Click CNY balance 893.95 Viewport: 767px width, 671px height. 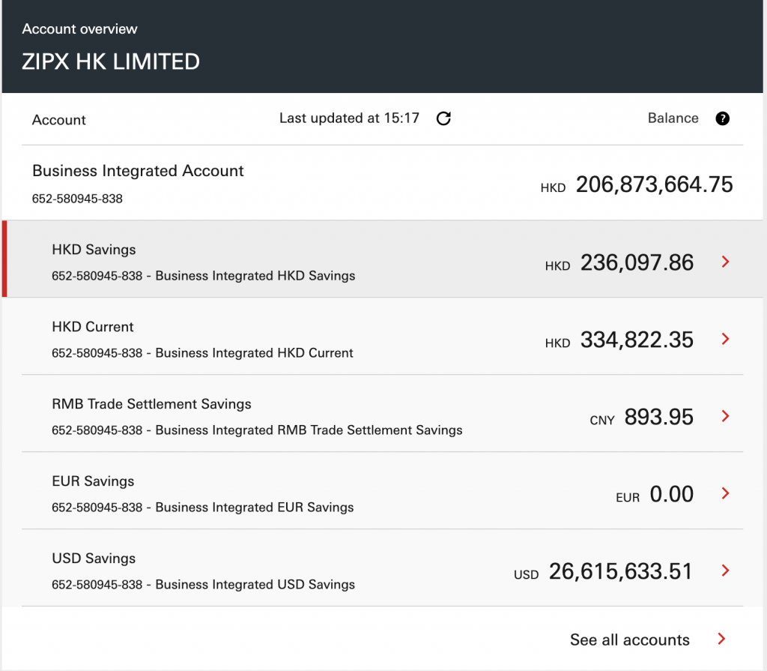[659, 418]
